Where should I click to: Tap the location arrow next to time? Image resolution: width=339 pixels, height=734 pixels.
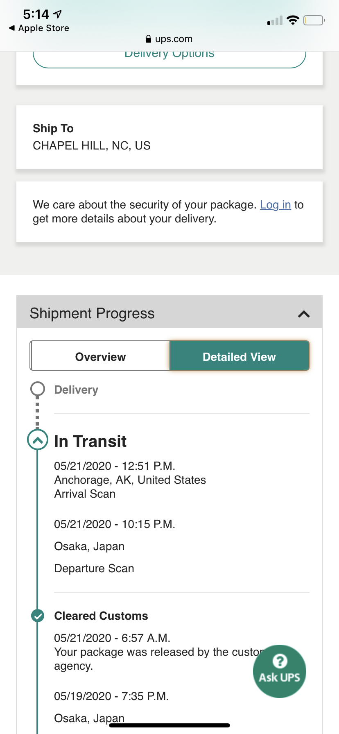click(x=58, y=14)
